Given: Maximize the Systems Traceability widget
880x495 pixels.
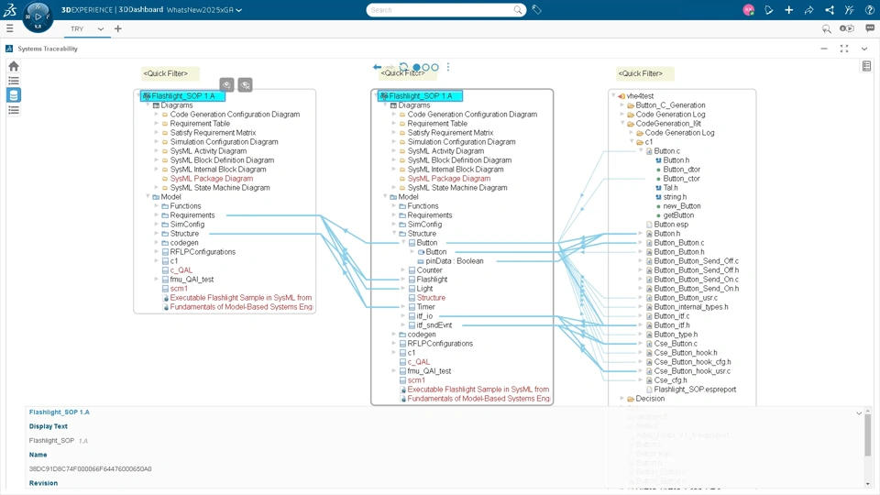Looking at the screenshot, I should click(x=844, y=49).
